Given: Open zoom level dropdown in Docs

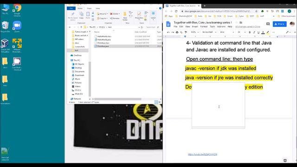Looking at the screenshot, I should point(195,32).
